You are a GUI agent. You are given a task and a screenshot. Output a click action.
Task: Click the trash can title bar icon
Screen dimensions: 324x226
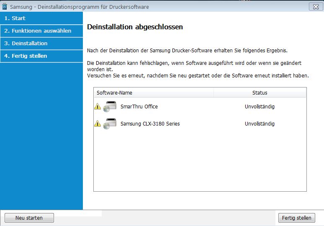(x=4, y=7)
